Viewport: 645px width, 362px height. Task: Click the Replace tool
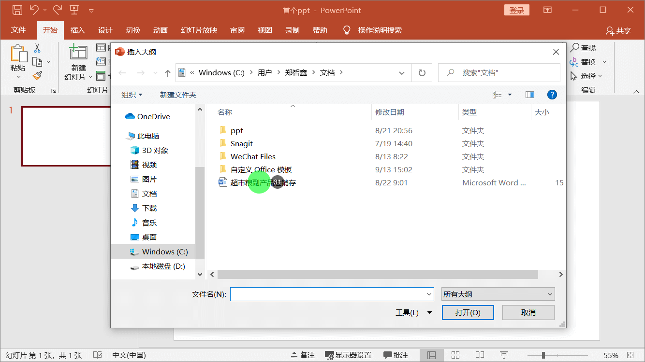coord(584,62)
